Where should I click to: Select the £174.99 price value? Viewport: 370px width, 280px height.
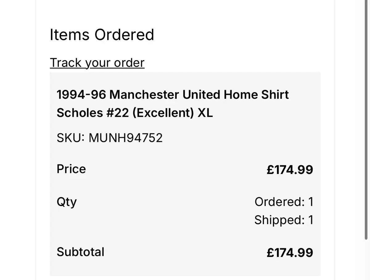pos(290,170)
